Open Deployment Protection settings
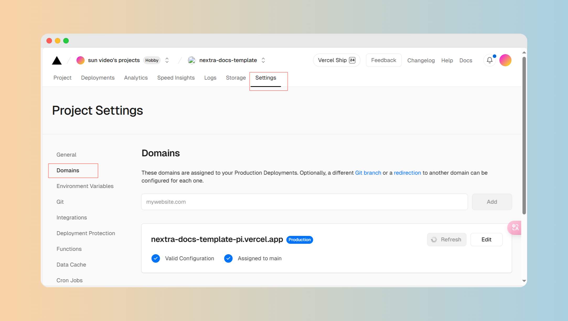 86,233
